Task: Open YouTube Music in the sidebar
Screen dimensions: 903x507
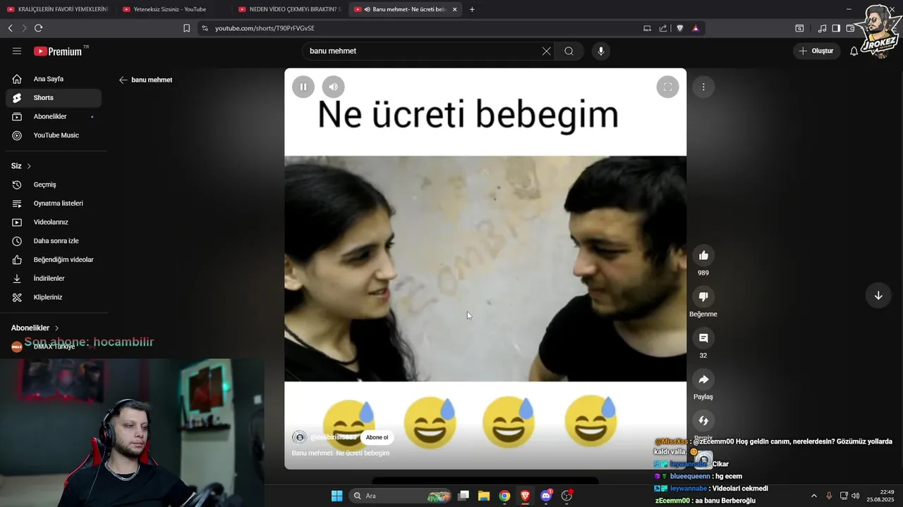Action: (54, 135)
